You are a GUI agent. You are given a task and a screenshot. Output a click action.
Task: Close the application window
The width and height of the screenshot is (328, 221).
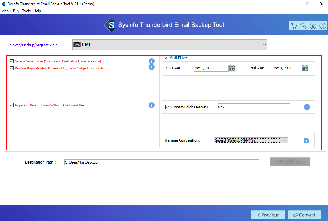point(322,4)
